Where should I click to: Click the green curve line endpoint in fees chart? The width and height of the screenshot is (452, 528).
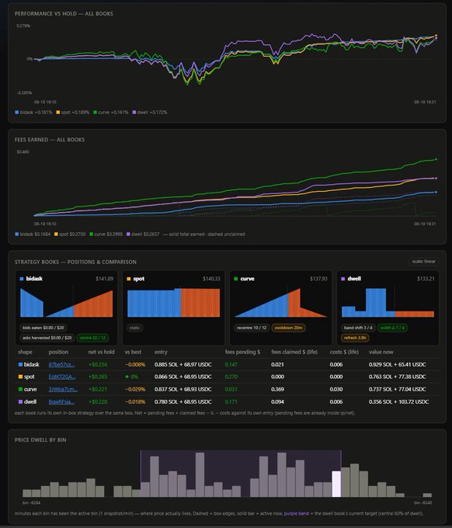coord(436,159)
